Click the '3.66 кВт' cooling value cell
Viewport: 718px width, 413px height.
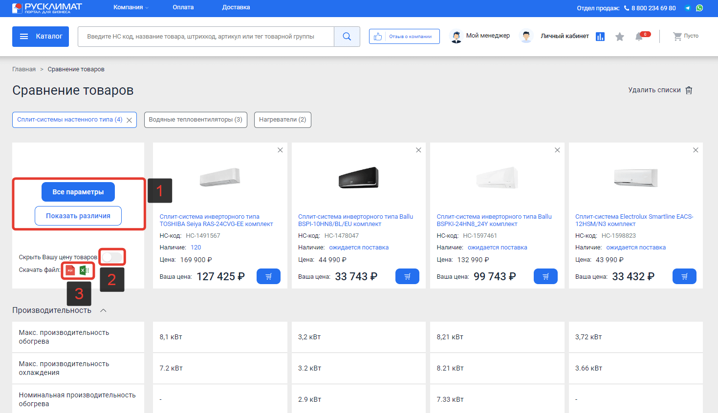(636, 368)
